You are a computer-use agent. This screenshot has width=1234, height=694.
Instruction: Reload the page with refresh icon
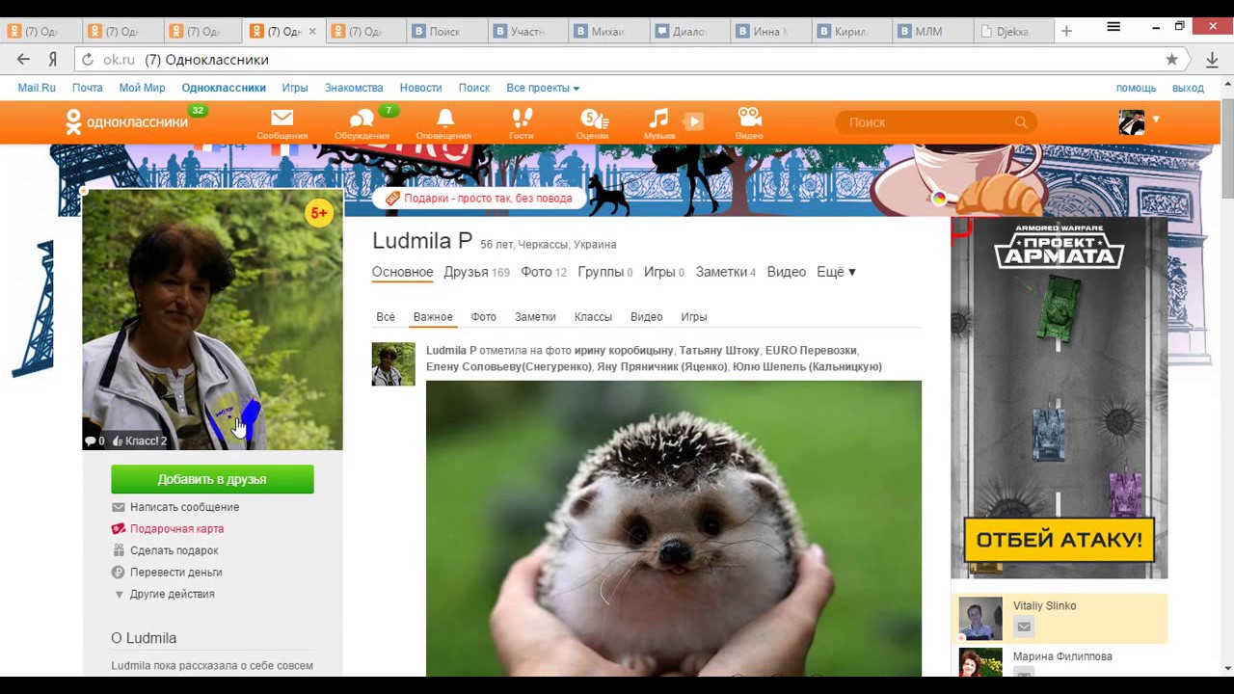click(x=87, y=60)
